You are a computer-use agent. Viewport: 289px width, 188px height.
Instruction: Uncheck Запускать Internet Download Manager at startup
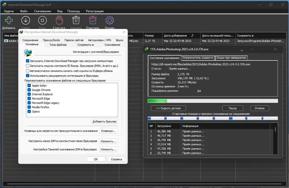pos(28,61)
